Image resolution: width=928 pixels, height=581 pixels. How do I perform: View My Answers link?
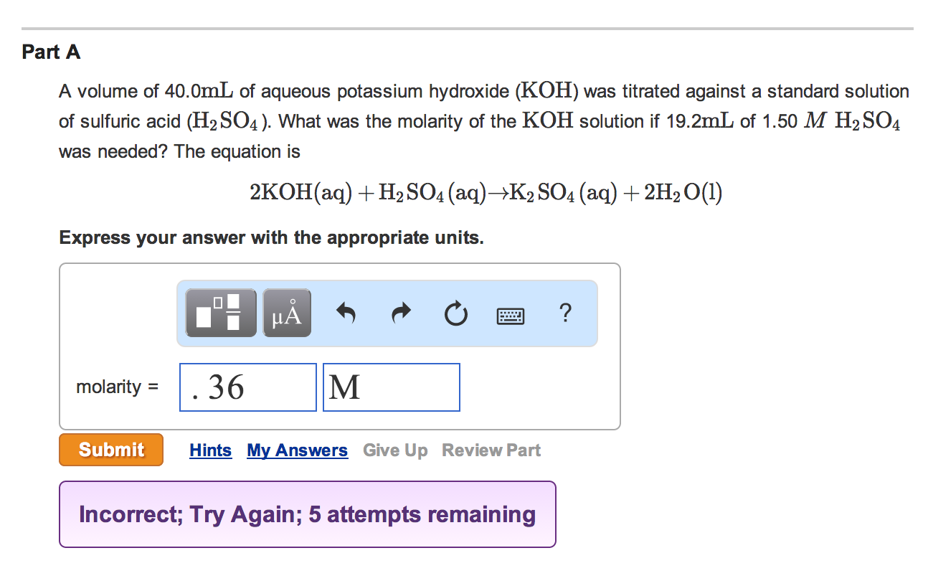[298, 450]
